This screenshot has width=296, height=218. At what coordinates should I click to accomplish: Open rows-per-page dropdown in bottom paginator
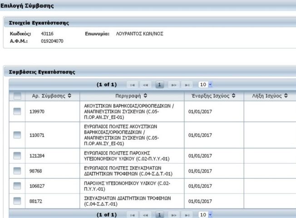click(205, 215)
